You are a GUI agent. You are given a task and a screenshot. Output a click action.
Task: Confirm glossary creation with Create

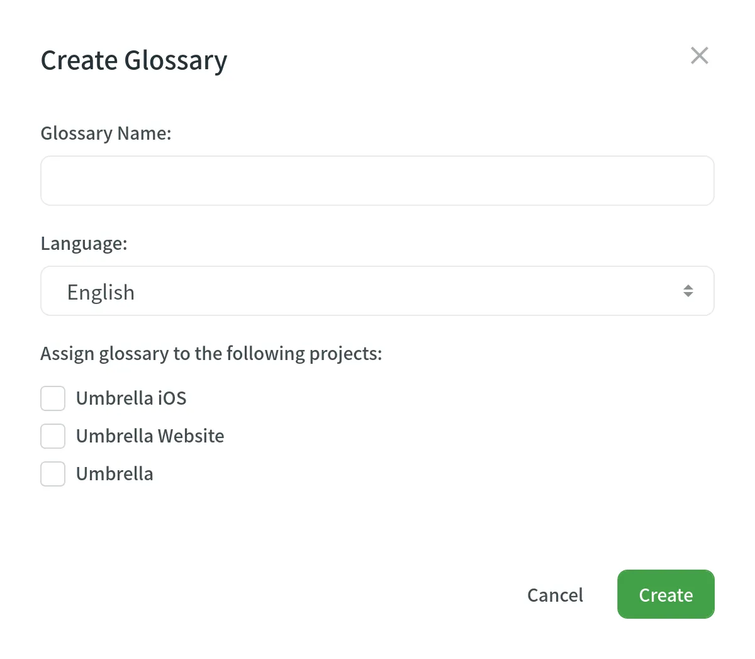pos(666,594)
